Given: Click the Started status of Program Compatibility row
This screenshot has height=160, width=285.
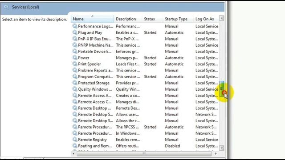Looking at the screenshot, I should (x=150, y=76).
